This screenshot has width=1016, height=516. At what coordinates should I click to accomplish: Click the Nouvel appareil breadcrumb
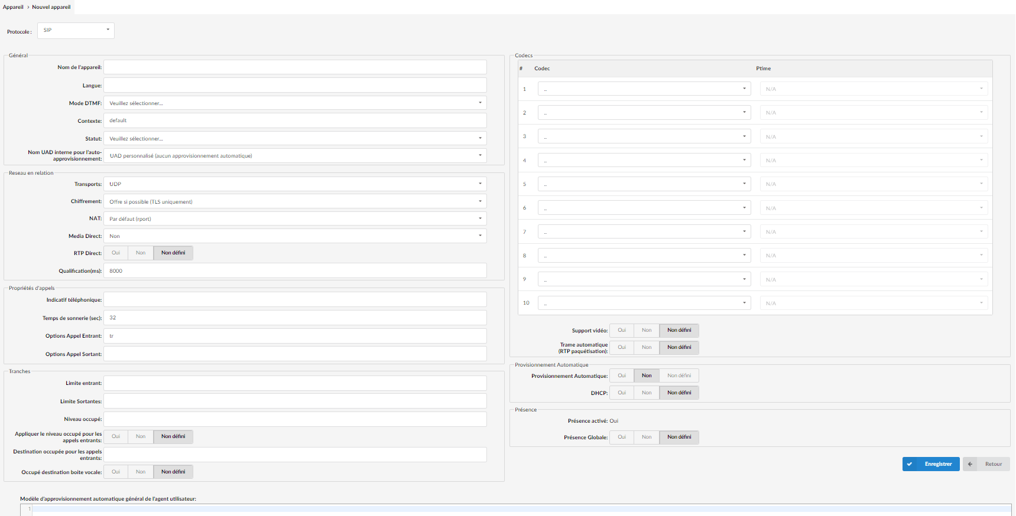pos(51,7)
